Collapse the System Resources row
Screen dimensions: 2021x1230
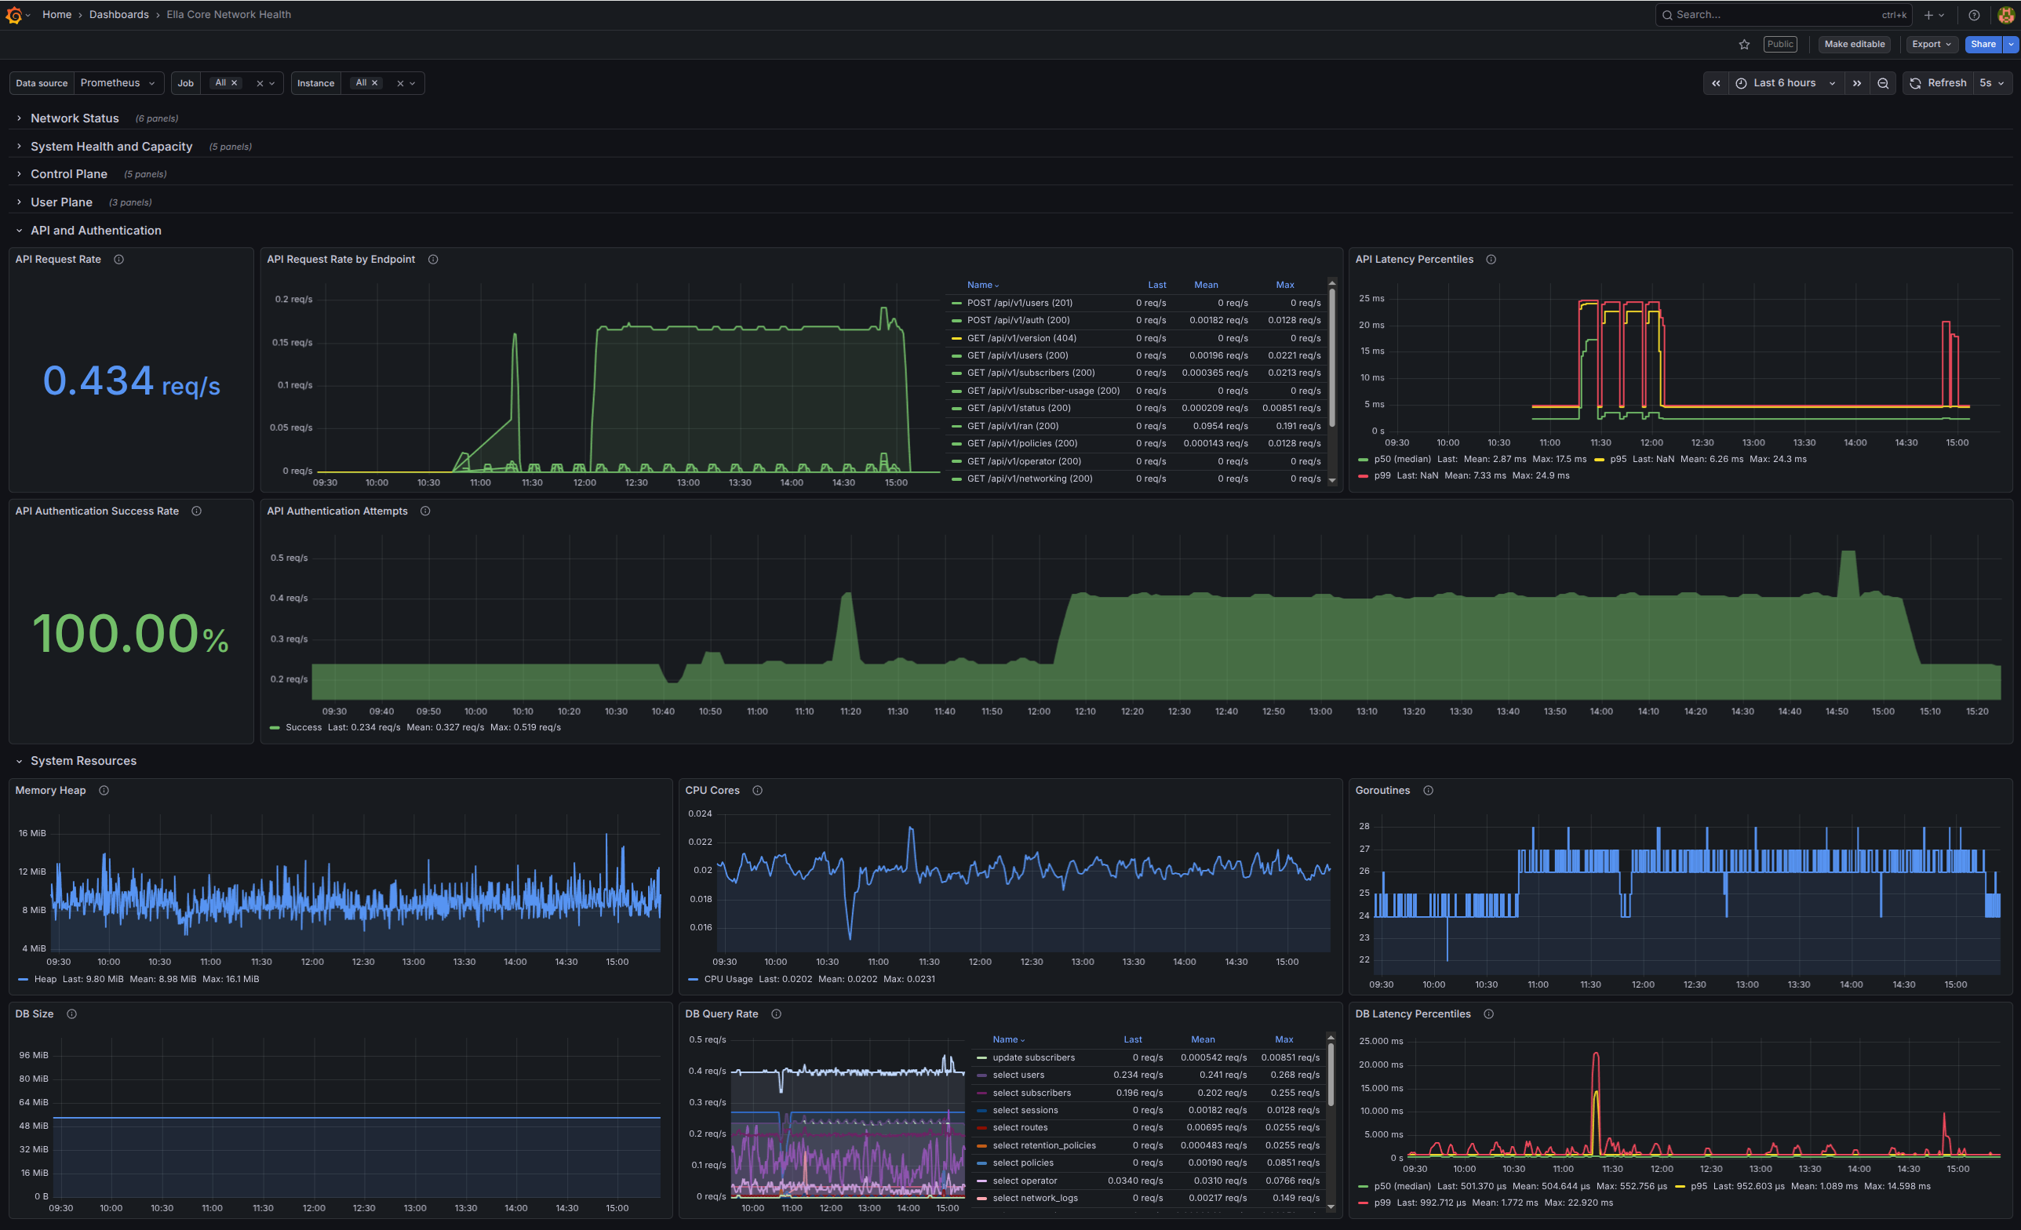click(83, 761)
